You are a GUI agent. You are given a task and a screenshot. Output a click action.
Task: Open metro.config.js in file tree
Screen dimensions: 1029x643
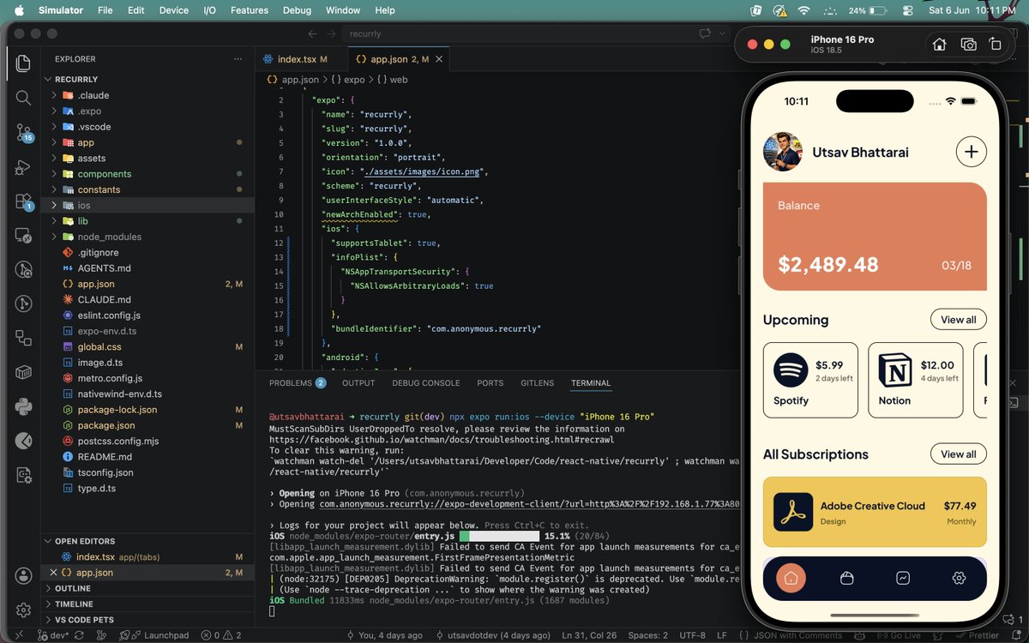pyautogui.click(x=110, y=378)
